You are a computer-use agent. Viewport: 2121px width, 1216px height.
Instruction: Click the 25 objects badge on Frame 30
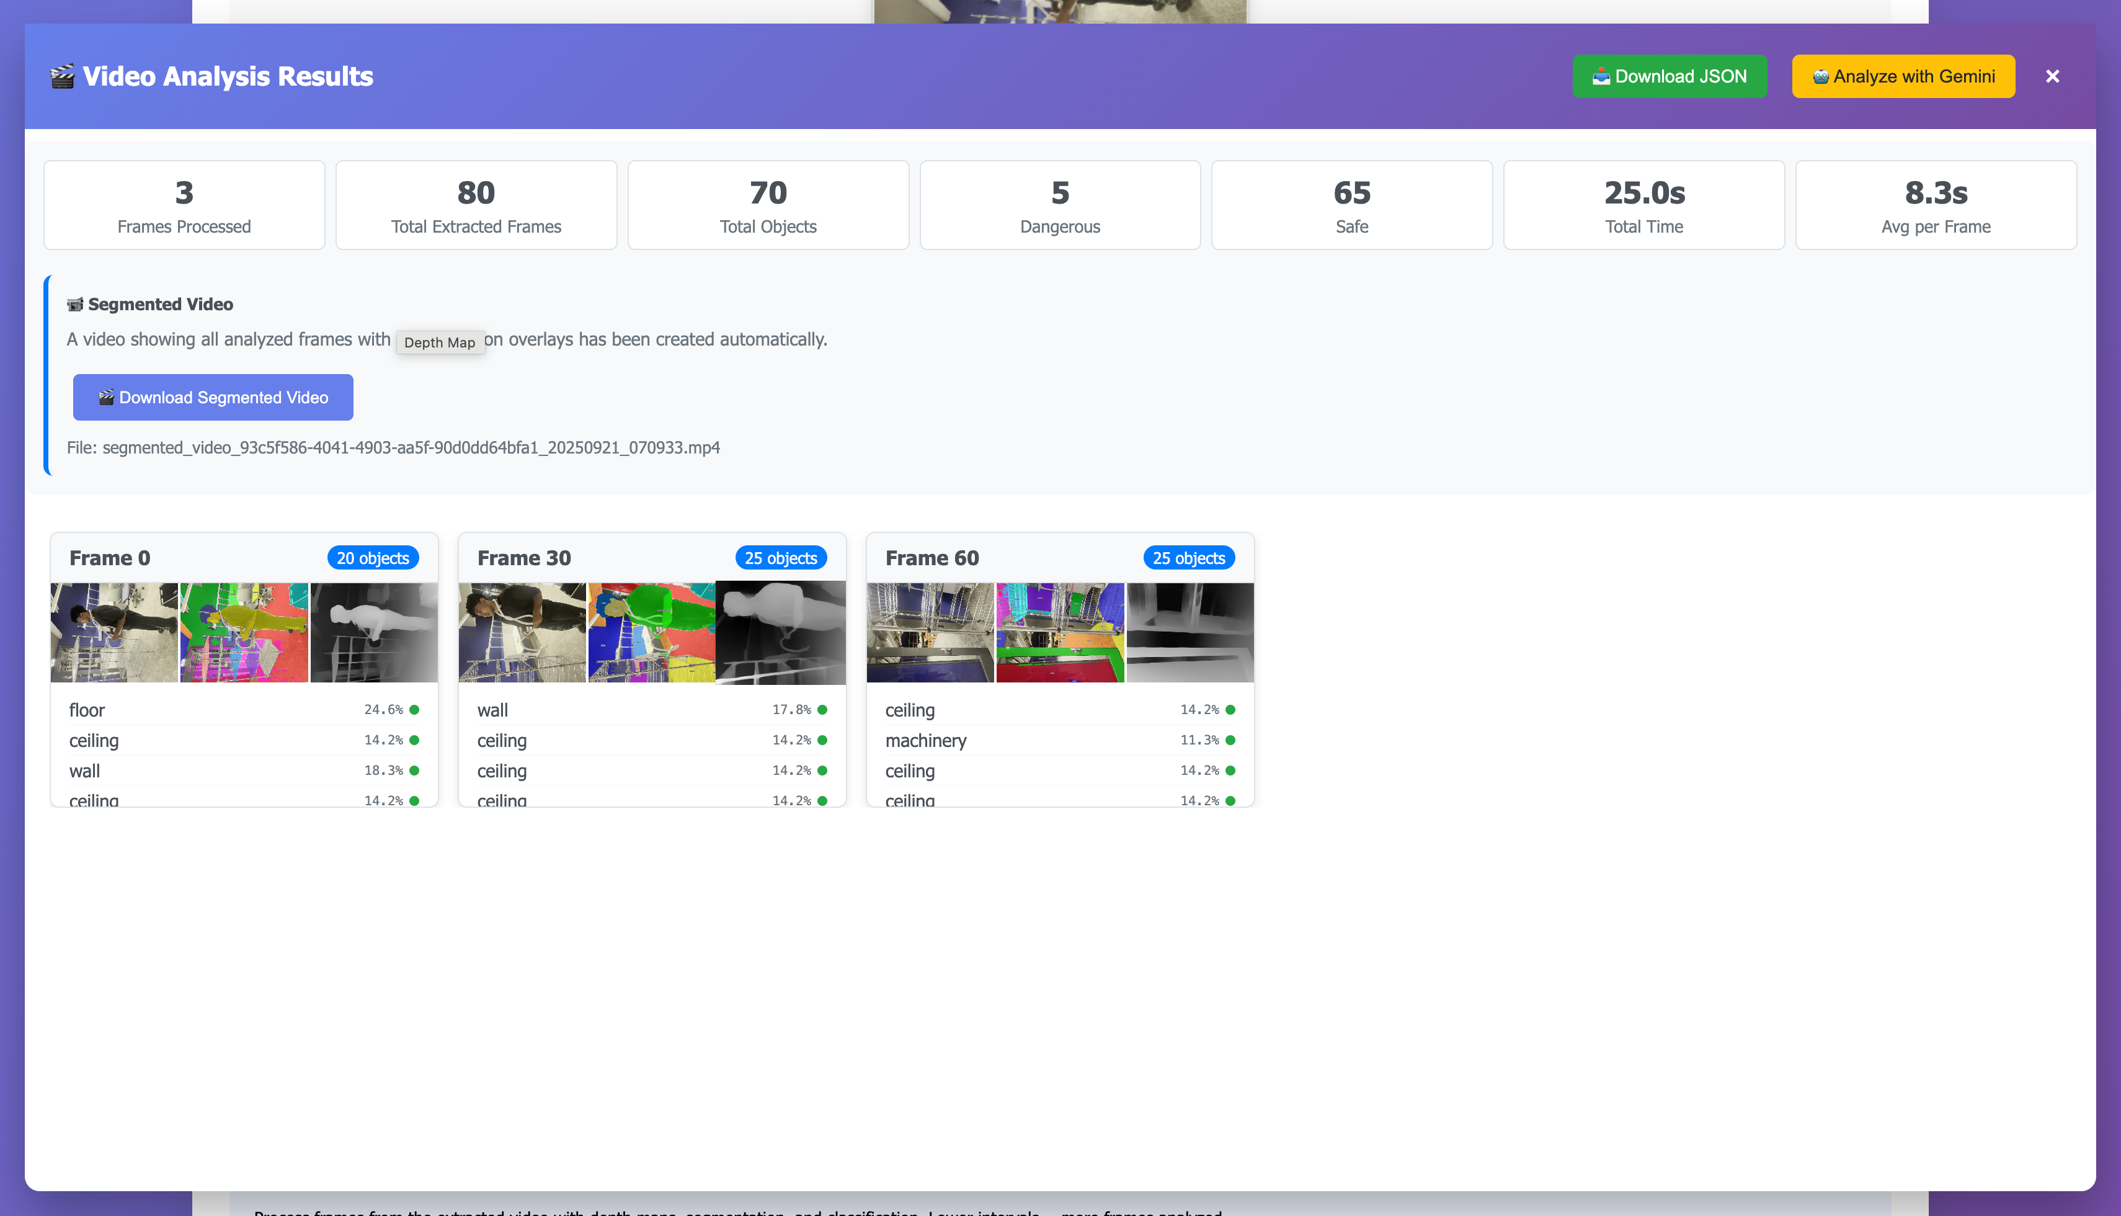[780, 558]
